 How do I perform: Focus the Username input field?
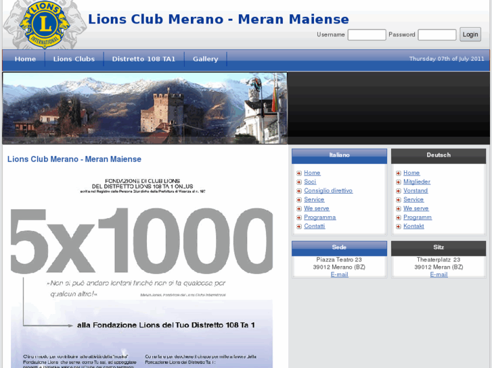click(367, 34)
